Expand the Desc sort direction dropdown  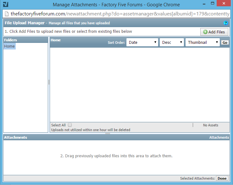pos(172,43)
